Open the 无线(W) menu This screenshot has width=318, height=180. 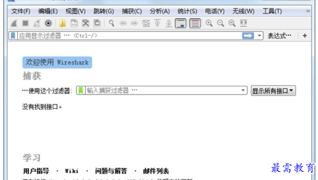pyautogui.click(x=243, y=11)
